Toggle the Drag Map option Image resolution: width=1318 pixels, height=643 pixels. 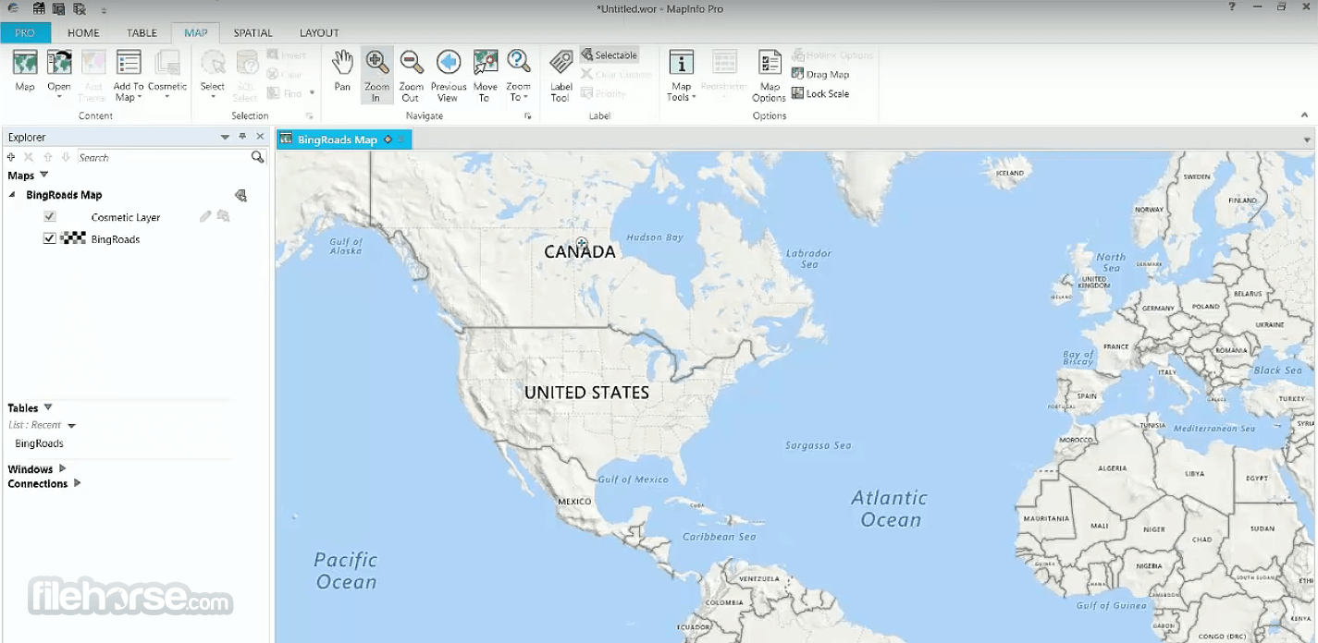[x=820, y=74]
